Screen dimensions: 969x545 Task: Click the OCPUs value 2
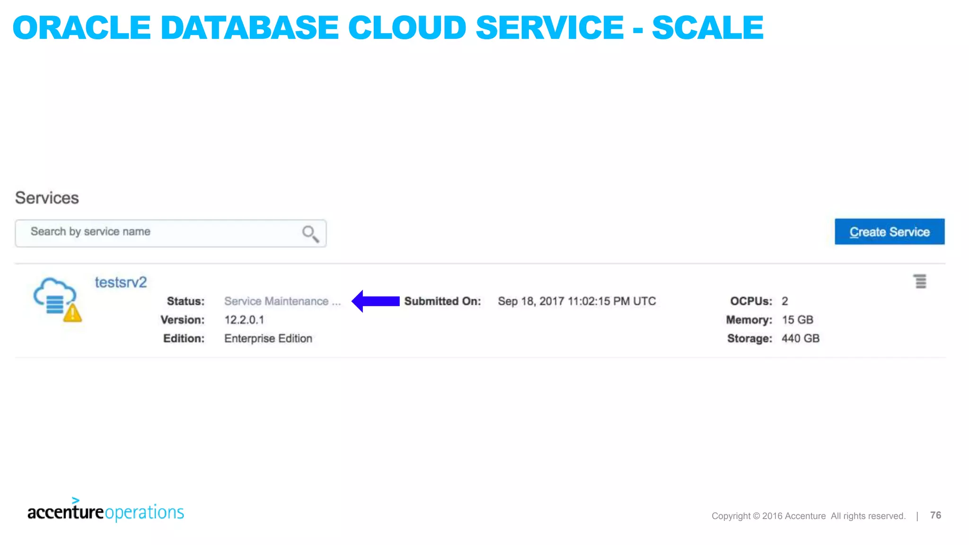point(784,301)
